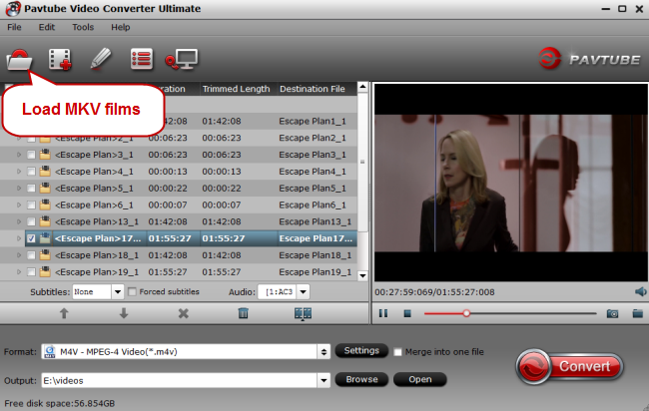Check the Escape Plan>18_1 checkbox
649x411 pixels.
31,255
